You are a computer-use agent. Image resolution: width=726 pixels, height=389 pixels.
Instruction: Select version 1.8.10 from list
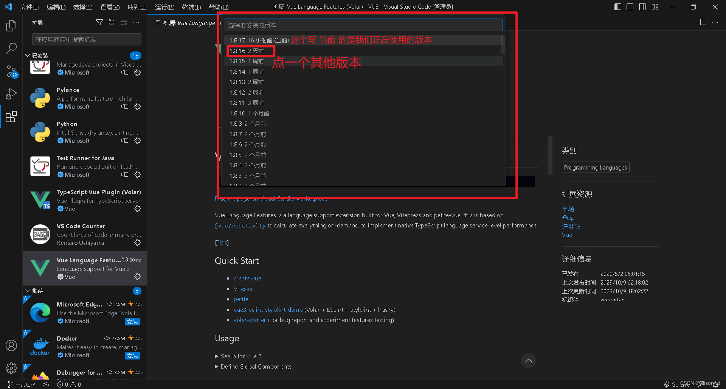(x=363, y=113)
